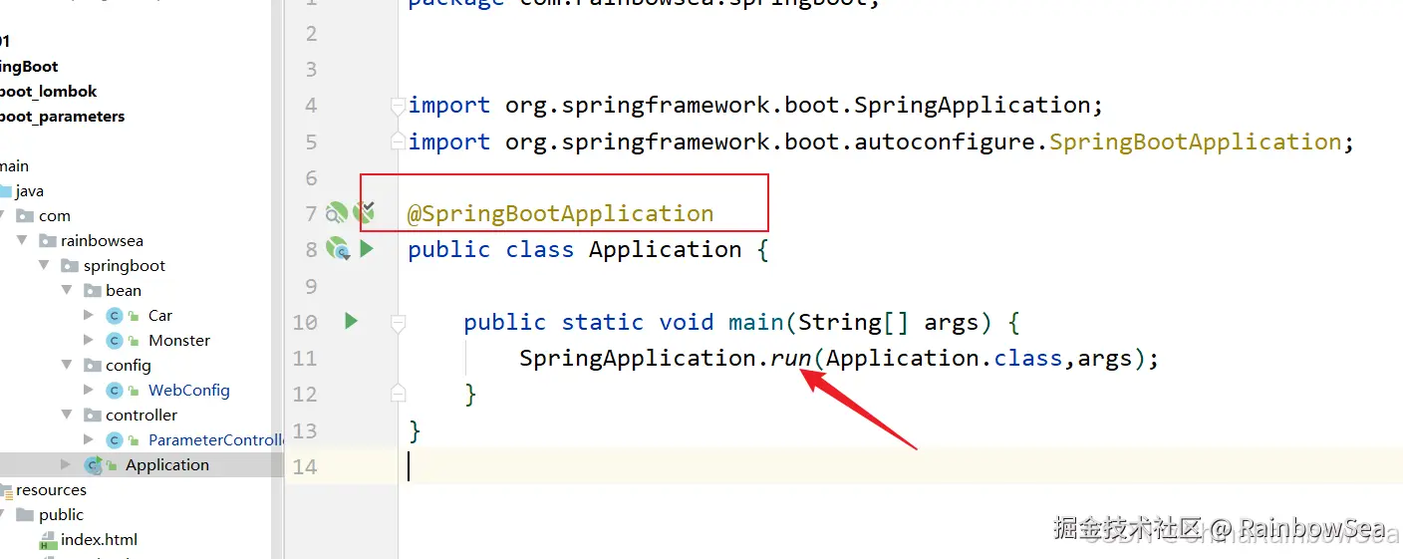Collapse the config package node

pos(67,365)
